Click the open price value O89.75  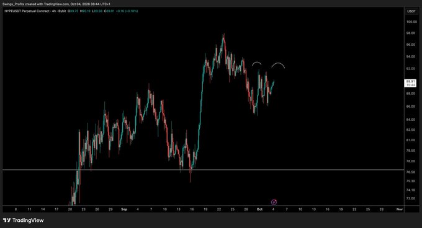[73, 11]
